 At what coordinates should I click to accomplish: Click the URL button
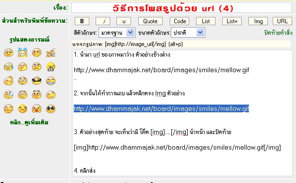(x=282, y=21)
